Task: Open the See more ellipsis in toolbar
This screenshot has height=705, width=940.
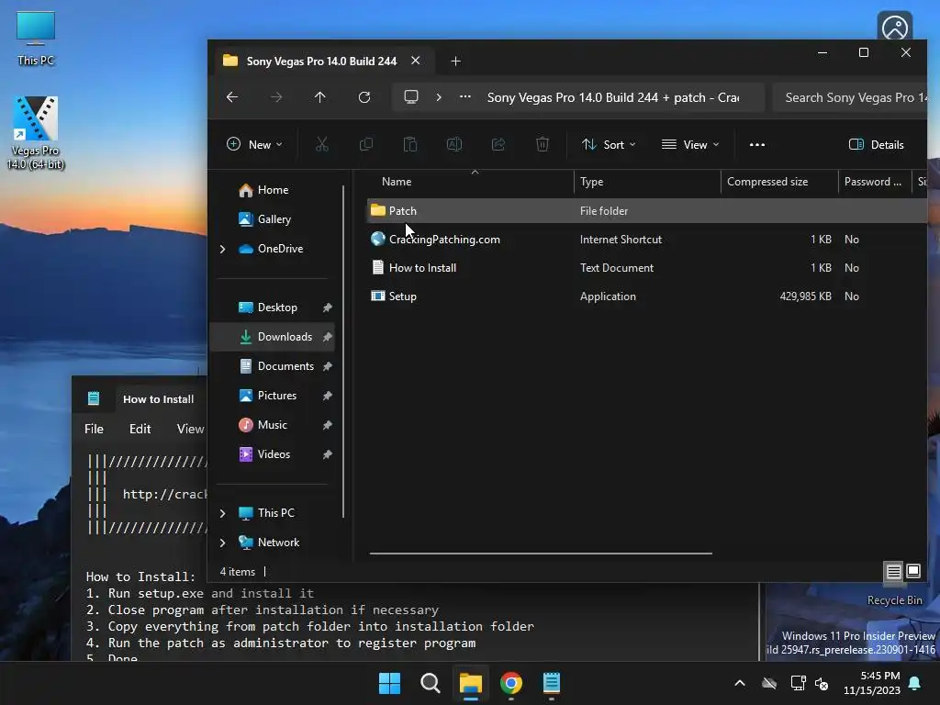Action: (x=757, y=144)
